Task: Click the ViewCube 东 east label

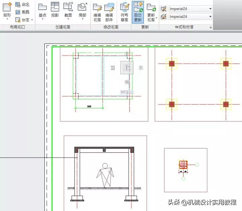Action: [141, 68]
